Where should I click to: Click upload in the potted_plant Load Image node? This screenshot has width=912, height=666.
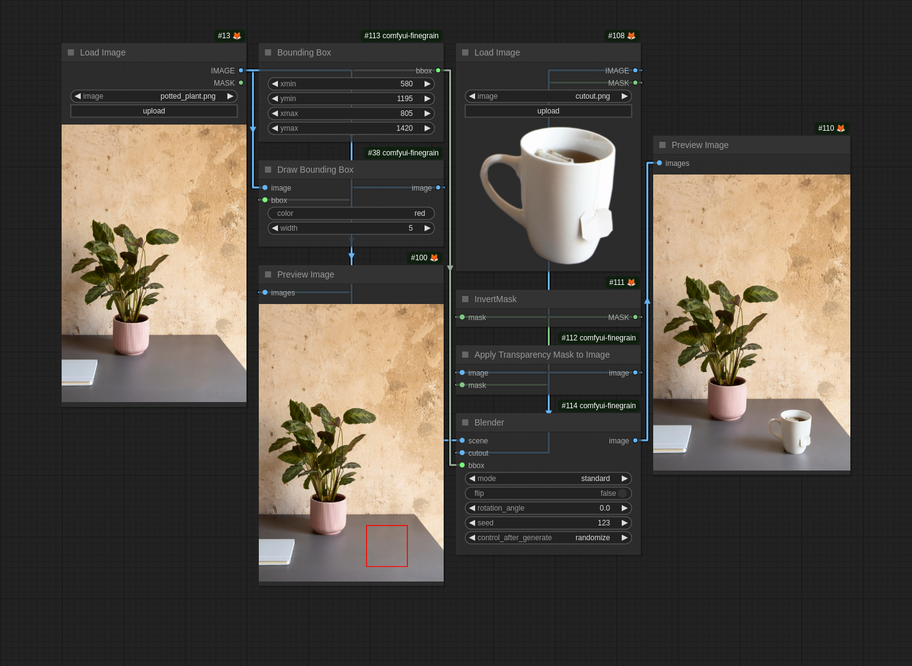(154, 111)
